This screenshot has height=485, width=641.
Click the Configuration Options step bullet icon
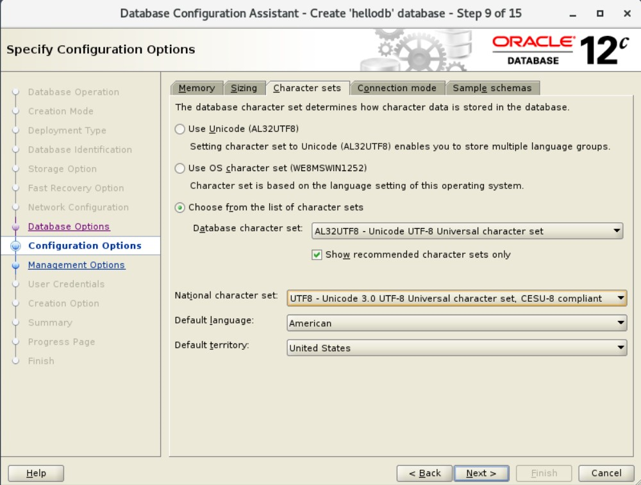pyautogui.click(x=15, y=246)
